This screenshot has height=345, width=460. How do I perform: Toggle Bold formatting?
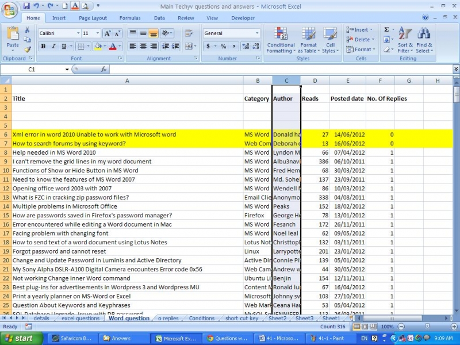point(43,47)
